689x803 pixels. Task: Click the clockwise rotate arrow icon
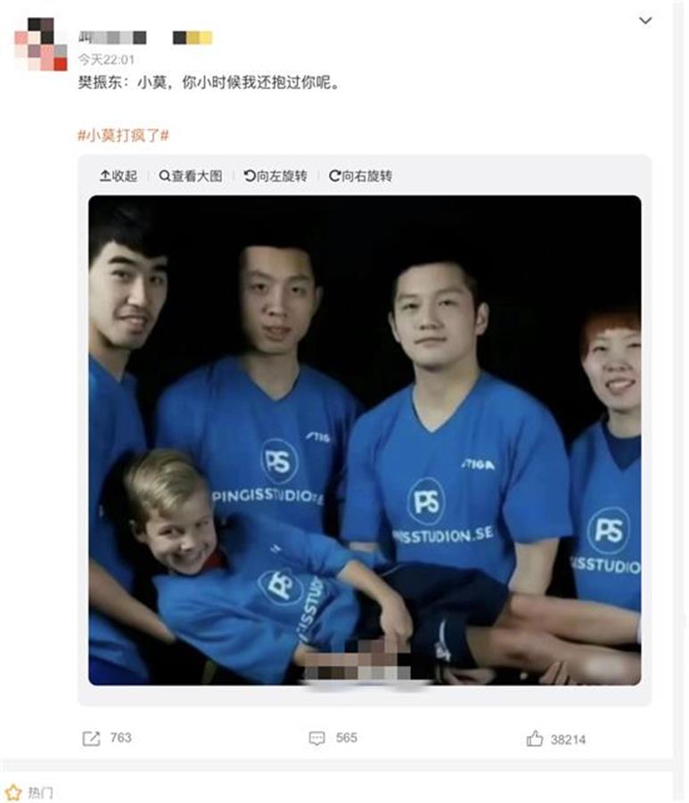(x=334, y=176)
